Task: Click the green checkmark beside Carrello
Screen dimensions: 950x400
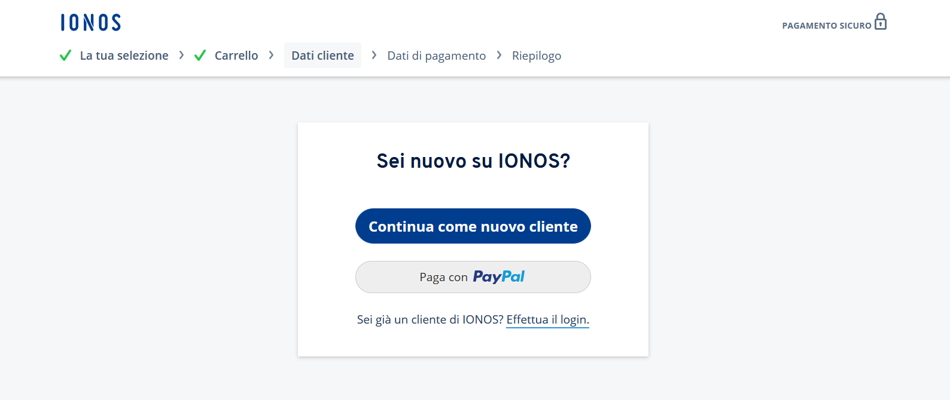Action: click(200, 56)
